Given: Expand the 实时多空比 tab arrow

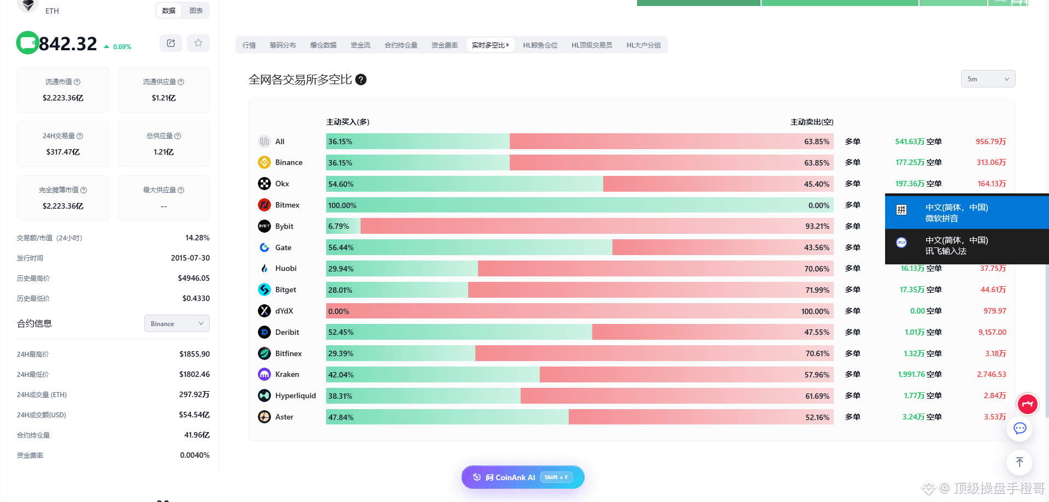Looking at the screenshot, I should (508, 45).
